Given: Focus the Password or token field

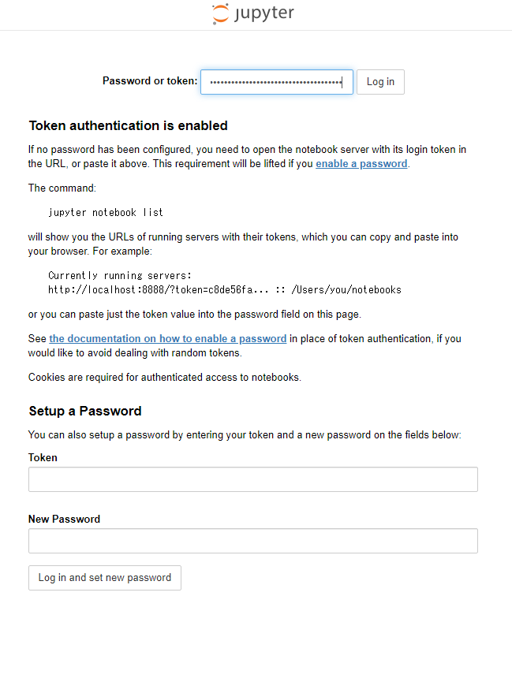Looking at the screenshot, I should (277, 82).
